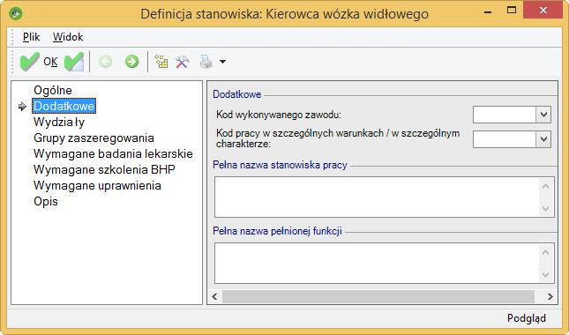Select the Opis section
Viewport: 569px width, 335px height.
[x=46, y=202]
